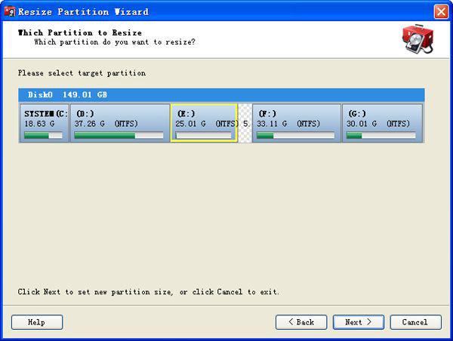Go back with the Back button
This screenshot has width=453, height=341.
point(301,322)
